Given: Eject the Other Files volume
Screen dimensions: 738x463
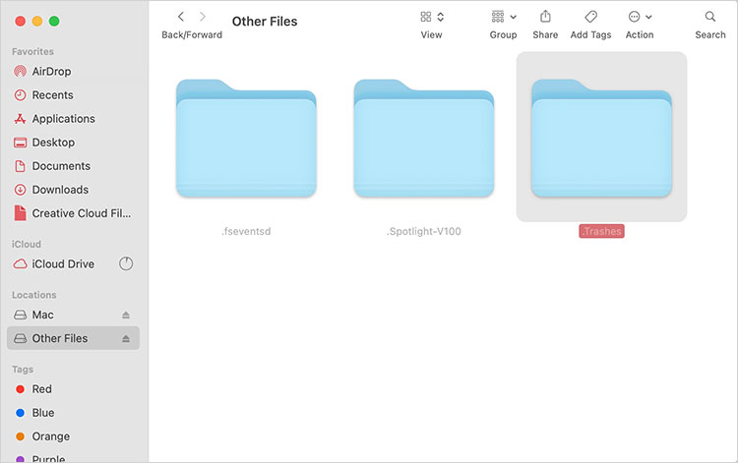Looking at the screenshot, I should click(x=126, y=338).
